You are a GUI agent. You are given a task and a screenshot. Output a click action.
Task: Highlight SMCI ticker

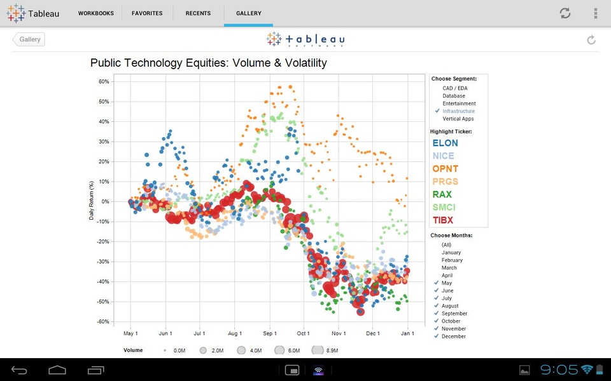tap(444, 207)
